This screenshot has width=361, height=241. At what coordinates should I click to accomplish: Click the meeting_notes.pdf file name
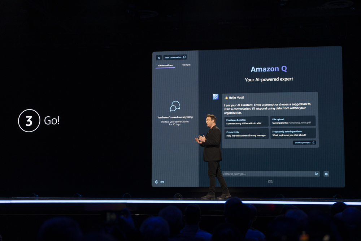pos(301,123)
